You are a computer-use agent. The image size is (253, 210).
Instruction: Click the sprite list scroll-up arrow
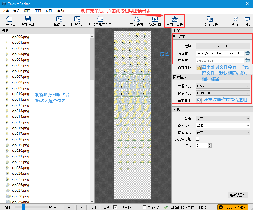click(92, 36)
